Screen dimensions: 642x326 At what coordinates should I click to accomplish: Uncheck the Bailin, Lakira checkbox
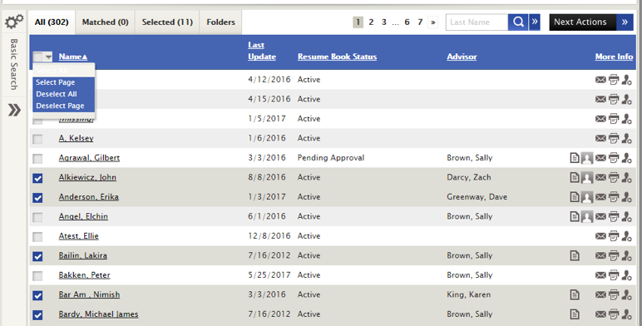tap(37, 256)
